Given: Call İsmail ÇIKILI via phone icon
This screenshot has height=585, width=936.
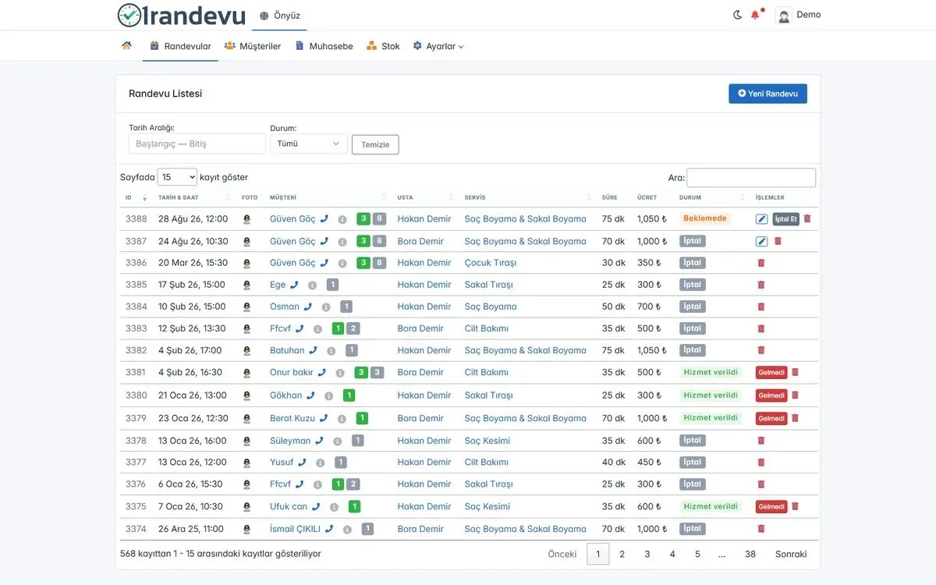Looking at the screenshot, I should point(329,529).
